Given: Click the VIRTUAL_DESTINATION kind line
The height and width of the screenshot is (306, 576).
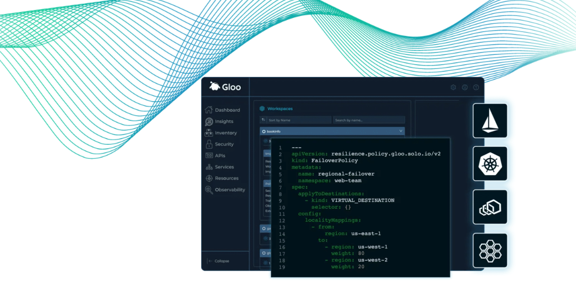Looking at the screenshot, I should [x=350, y=200].
